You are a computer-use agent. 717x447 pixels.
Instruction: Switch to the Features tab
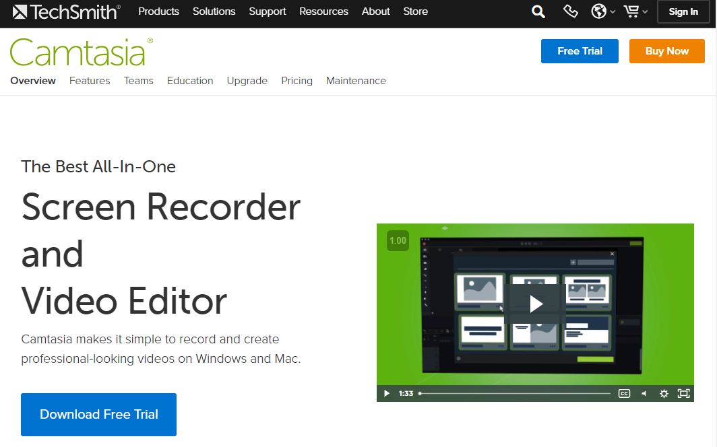pyautogui.click(x=90, y=81)
